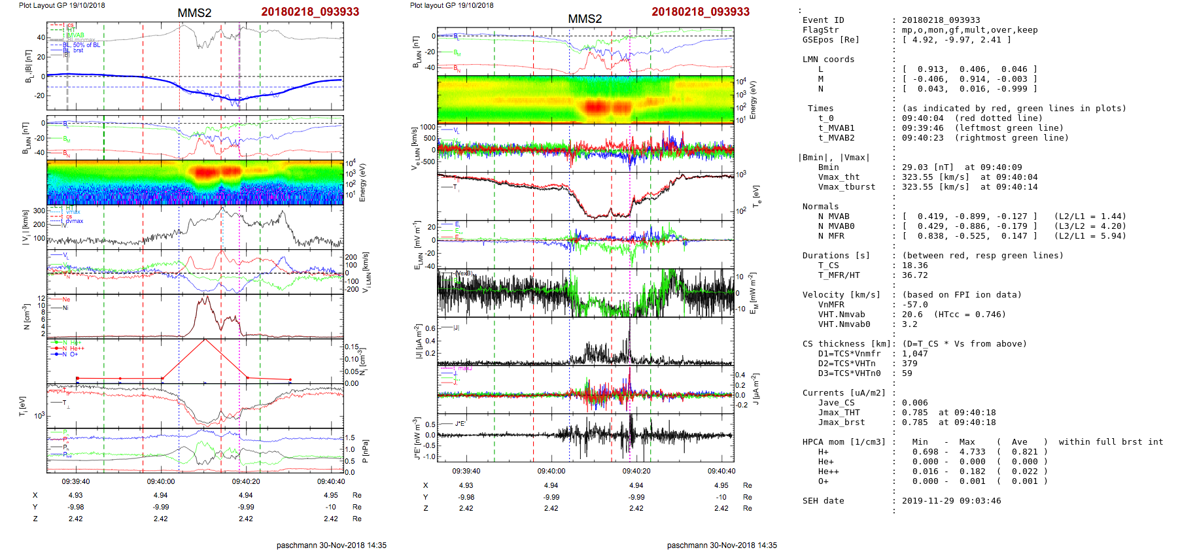Click the "FlagStr" label in the text panel

coord(820,30)
